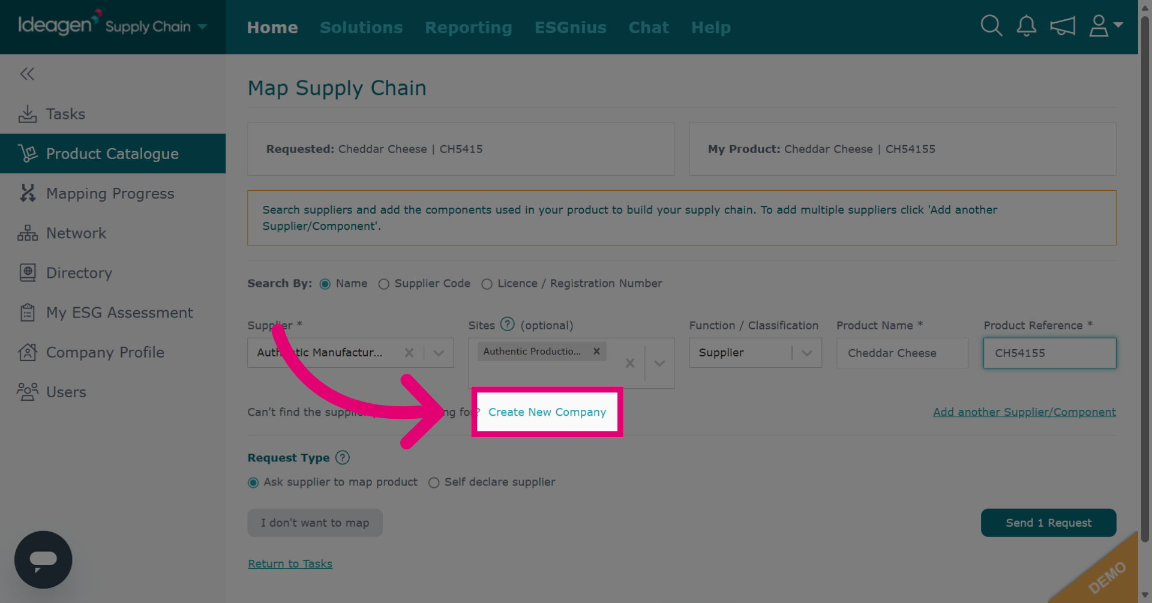Open the user account menu icon

click(x=1105, y=26)
